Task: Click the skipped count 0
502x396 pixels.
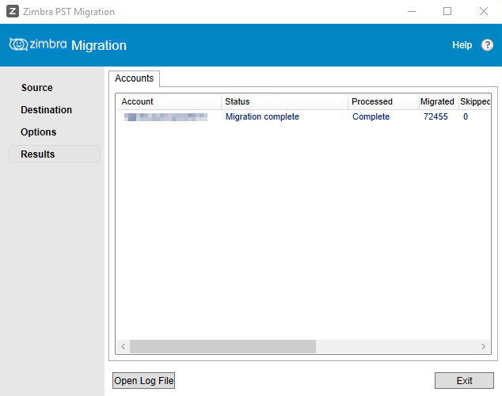Action: [466, 116]
